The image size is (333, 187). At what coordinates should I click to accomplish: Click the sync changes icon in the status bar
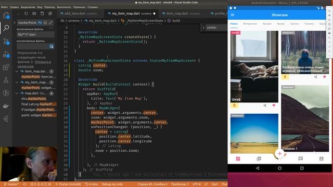point(24,184)
